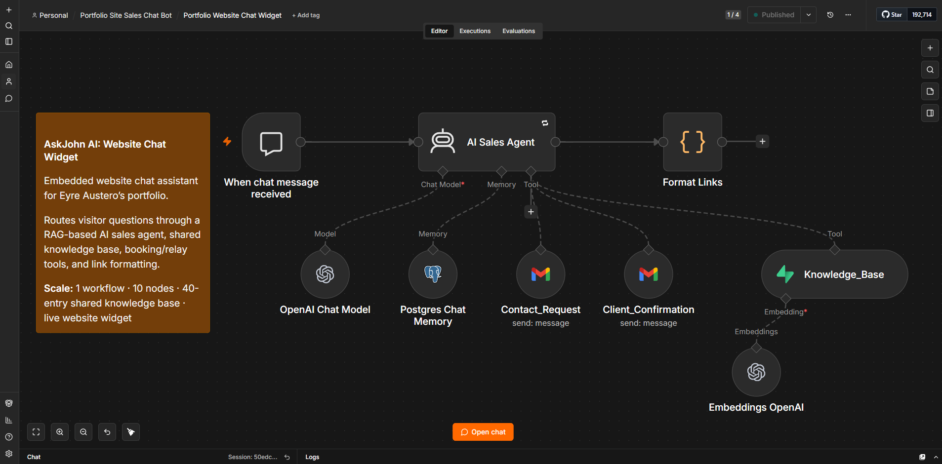The height and width of the screenshot is (464, 942).
Task: Toggle right side panel layout icon
Action: click(930, 113)
